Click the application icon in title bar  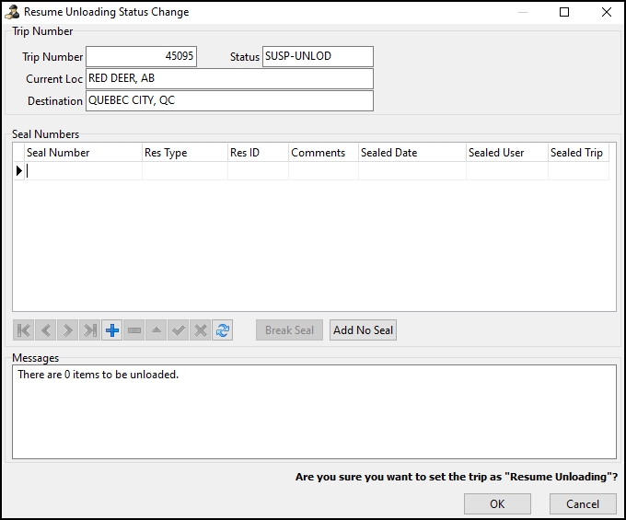(x=12, y=12)
